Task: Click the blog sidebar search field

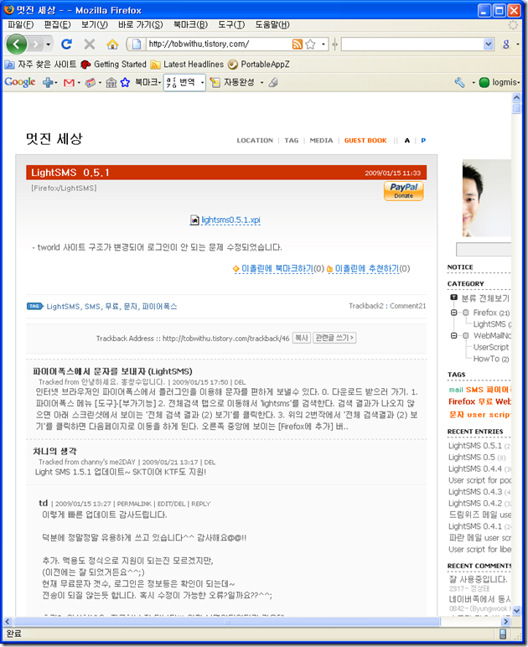Action: (x=484, y=249)
